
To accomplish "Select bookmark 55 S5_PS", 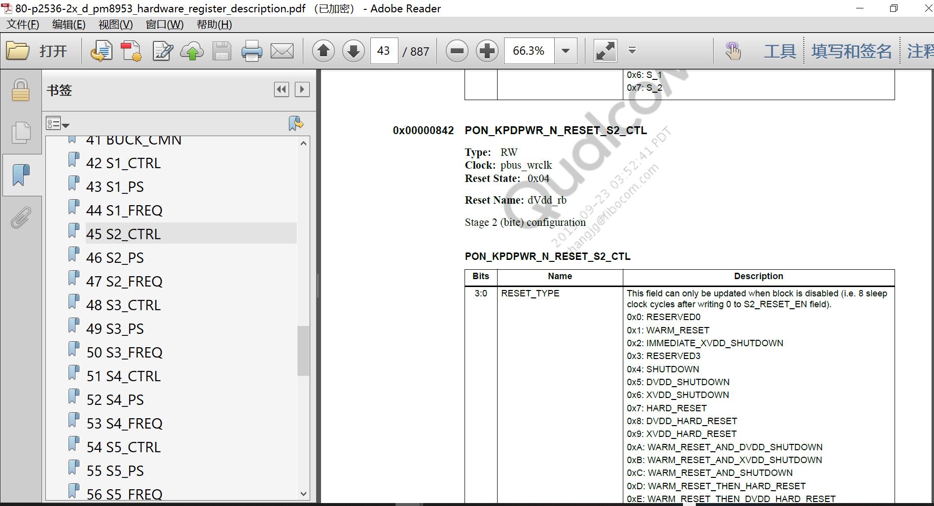I will click(x=115, y=471).
